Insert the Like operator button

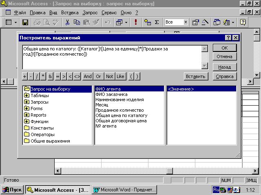pyautogui.click(x=121, y=76)
